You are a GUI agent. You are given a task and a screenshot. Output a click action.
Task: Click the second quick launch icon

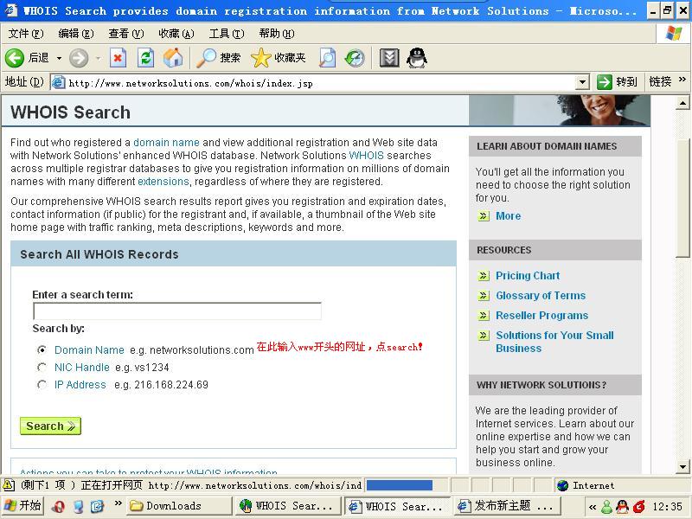(79, 506)
